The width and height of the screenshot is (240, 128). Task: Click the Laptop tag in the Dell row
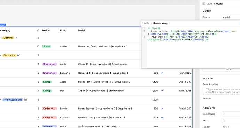pyautogui.click(x=47, y=91)
